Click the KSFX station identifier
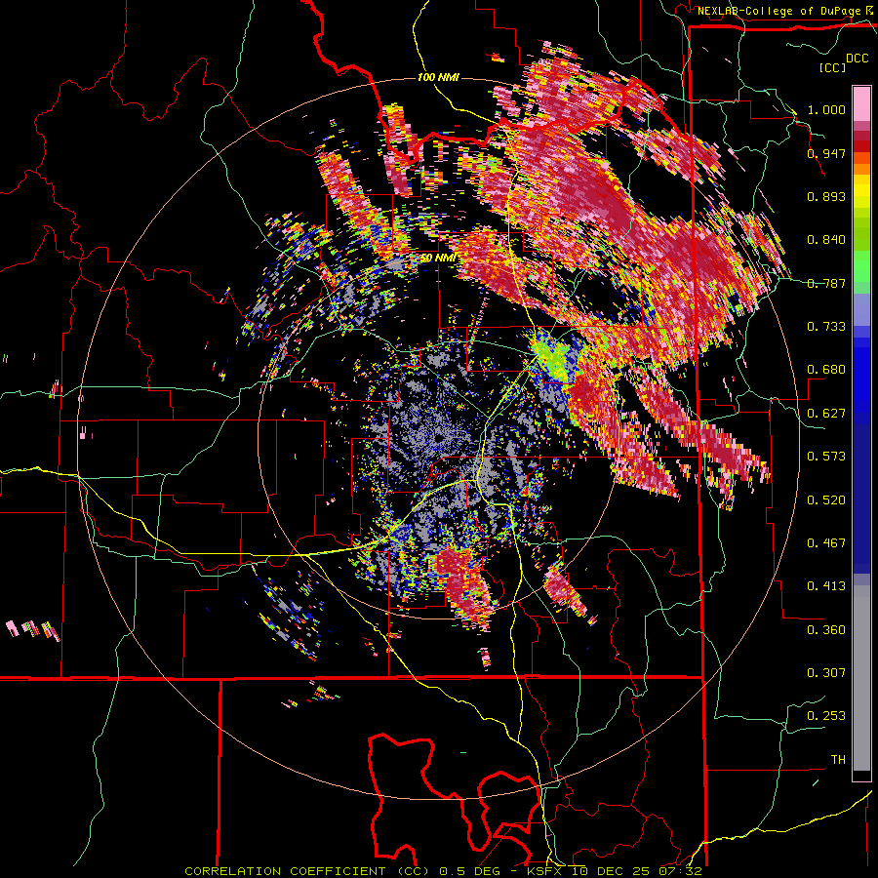This screenshot has width=878, height=878. click(x=545, y=871)
